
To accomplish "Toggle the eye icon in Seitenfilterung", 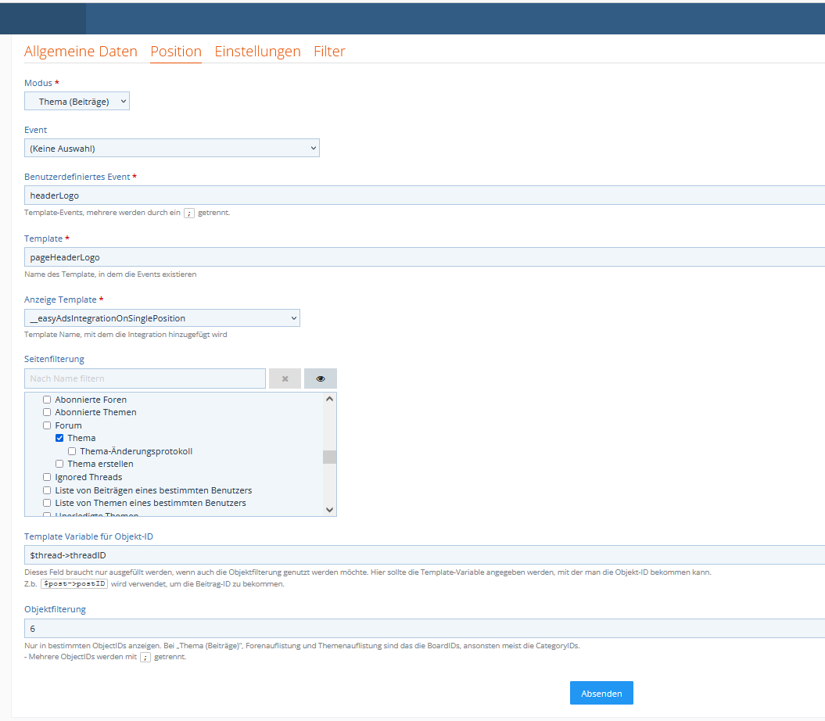I will 320,378.
